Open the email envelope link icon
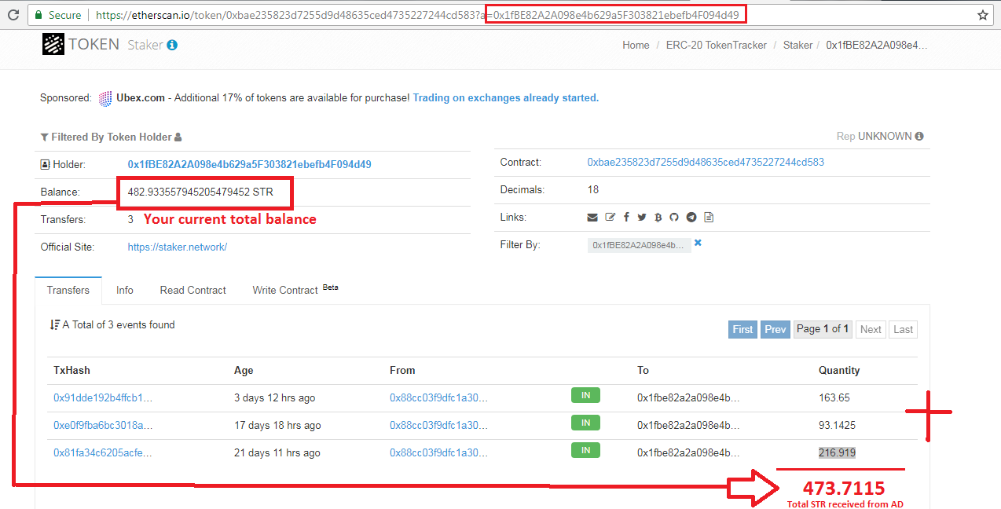The image size is (1001, 509). (592, 218)
